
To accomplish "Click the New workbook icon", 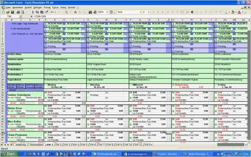I will [x=3, y=12].
